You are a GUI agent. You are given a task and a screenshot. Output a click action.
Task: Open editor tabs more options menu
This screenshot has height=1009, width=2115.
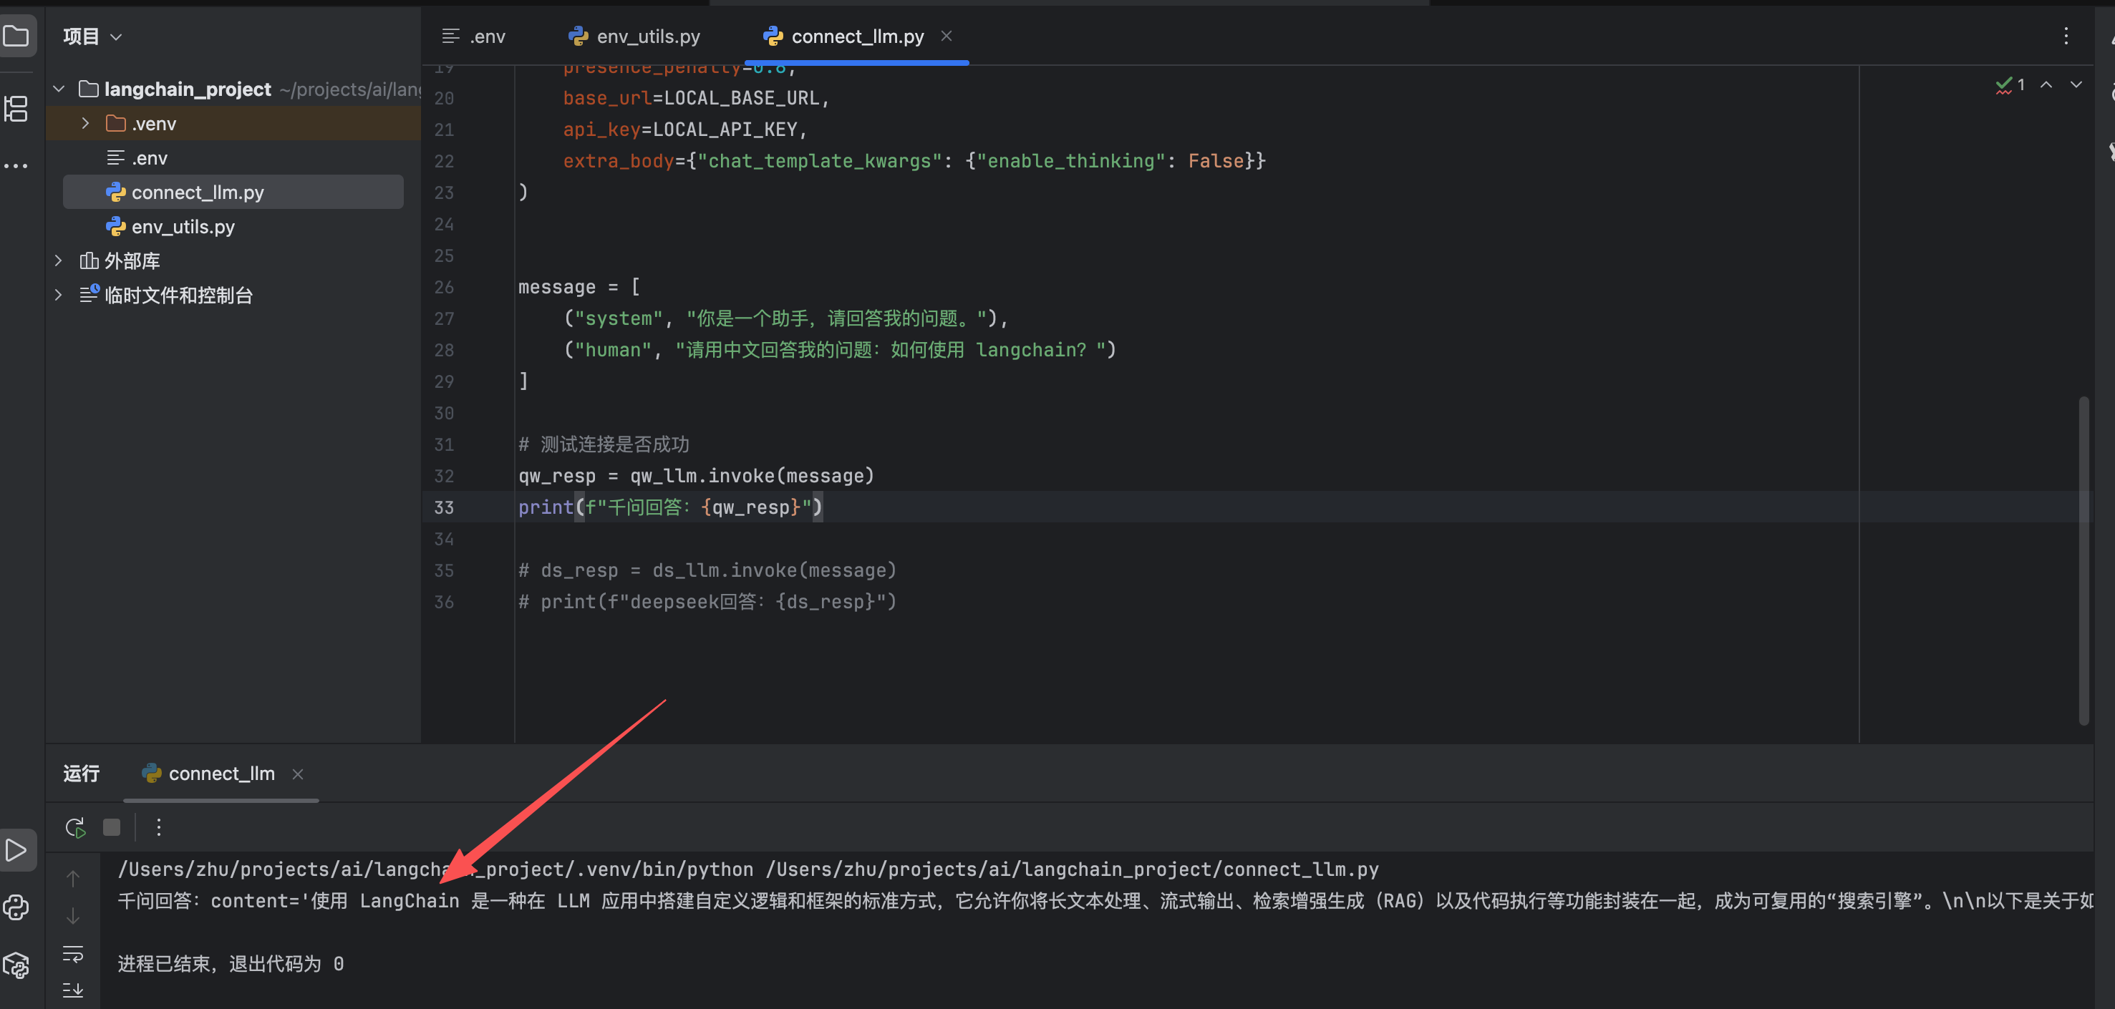(x=2066, y=36)
